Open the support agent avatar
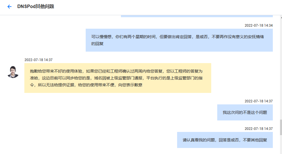The width and height of the screenshot is (282, 154). click(x=13, y=72)
